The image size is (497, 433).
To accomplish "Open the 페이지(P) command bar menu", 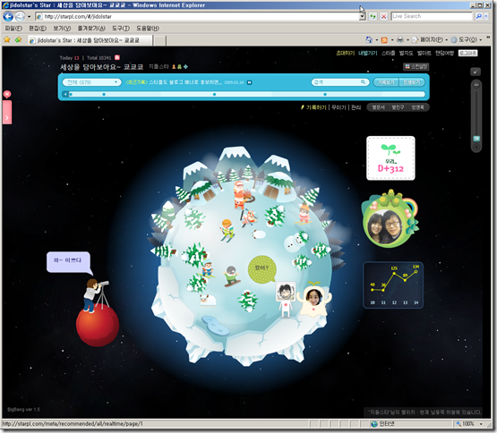I will [x=430, y=40].
